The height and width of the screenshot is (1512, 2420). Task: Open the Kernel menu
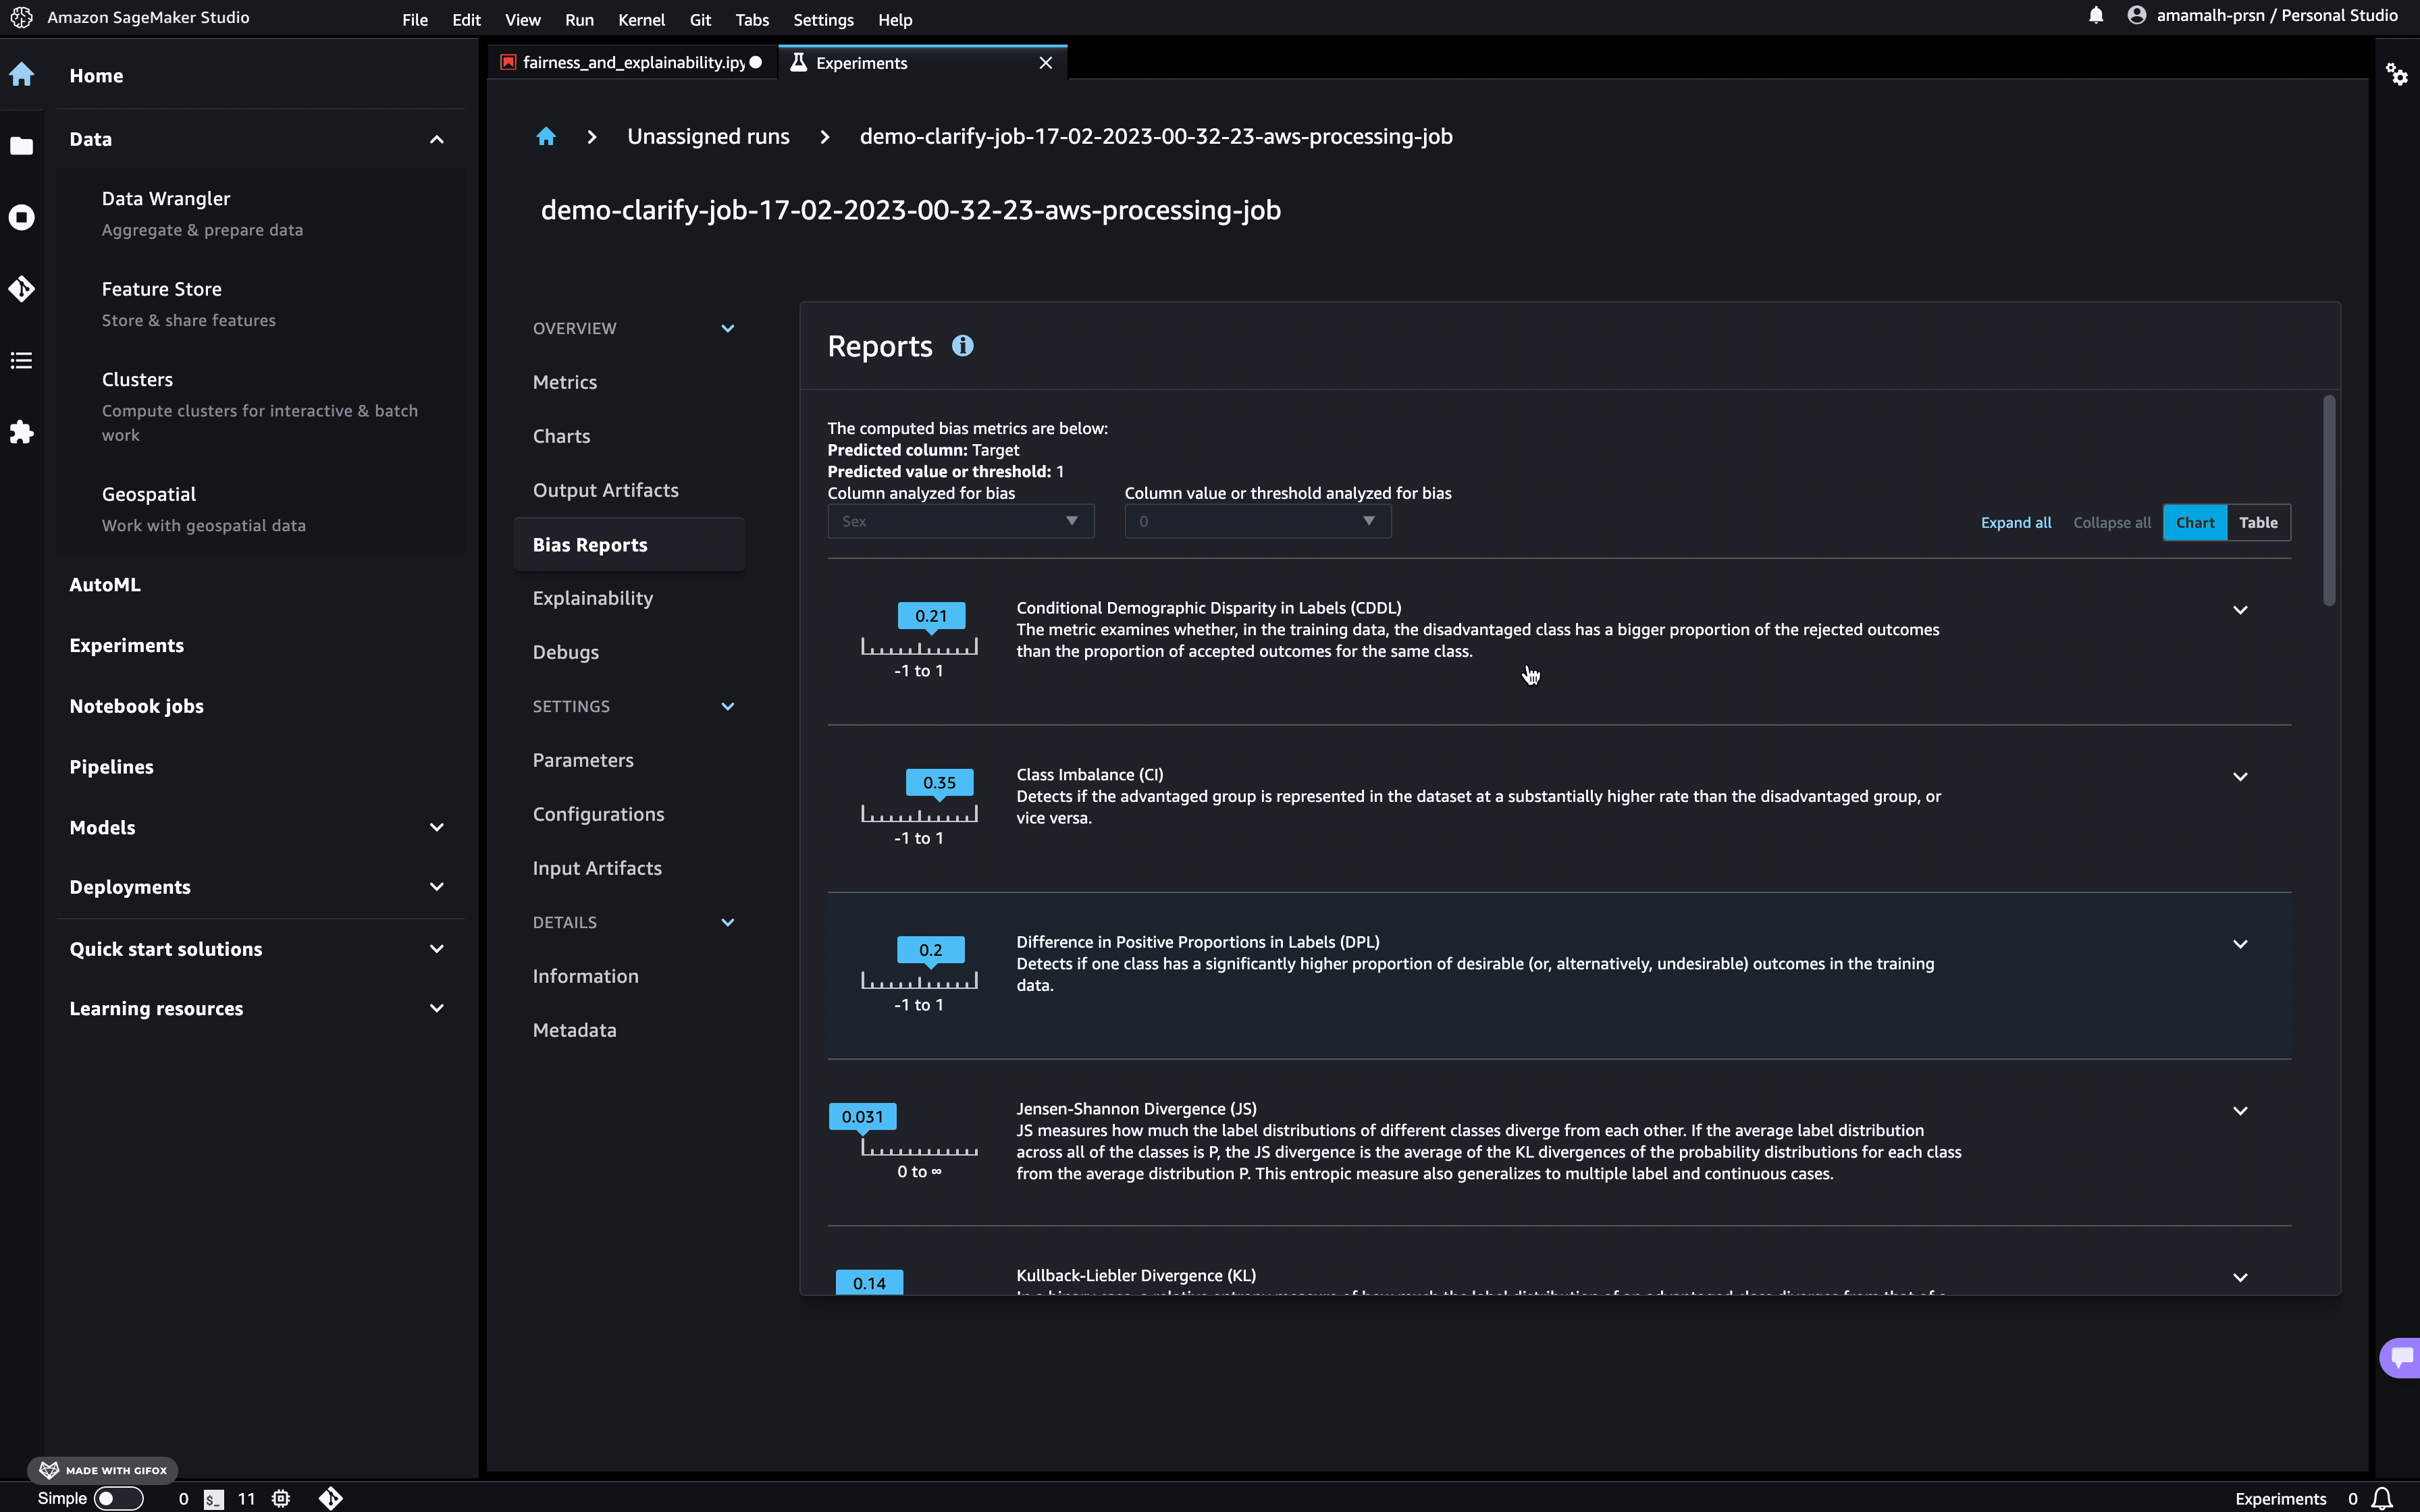[641, 20]
